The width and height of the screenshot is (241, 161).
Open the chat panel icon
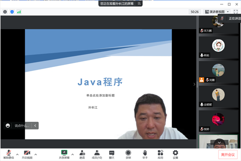tap(112, 154)
